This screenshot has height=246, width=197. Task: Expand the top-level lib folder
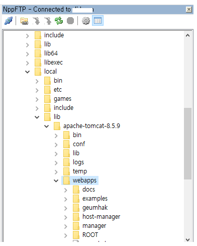coord(28,45)
